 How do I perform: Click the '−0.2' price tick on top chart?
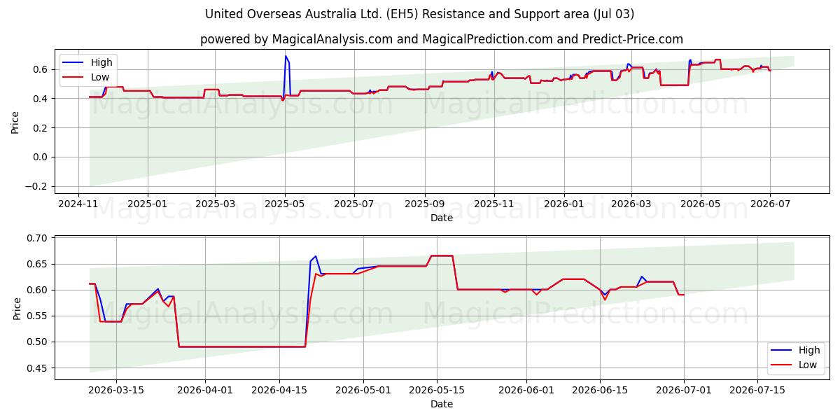(x=38, y=187)
